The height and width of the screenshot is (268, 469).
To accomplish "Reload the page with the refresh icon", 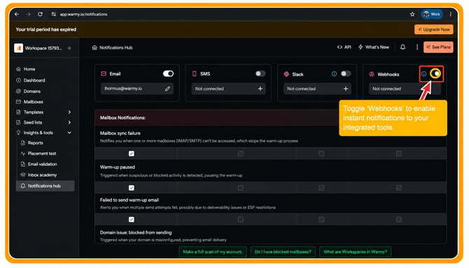I will click(x=40, y=14).
